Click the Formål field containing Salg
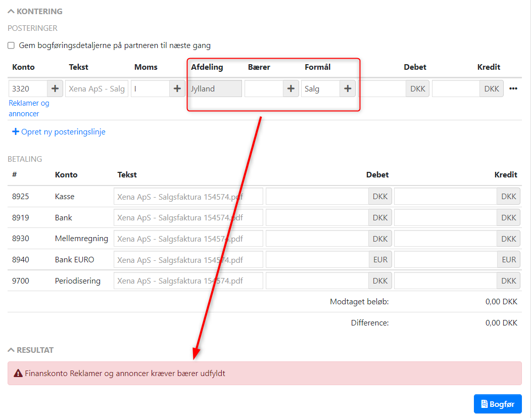 pyautogui.click(x=320, y=88)
